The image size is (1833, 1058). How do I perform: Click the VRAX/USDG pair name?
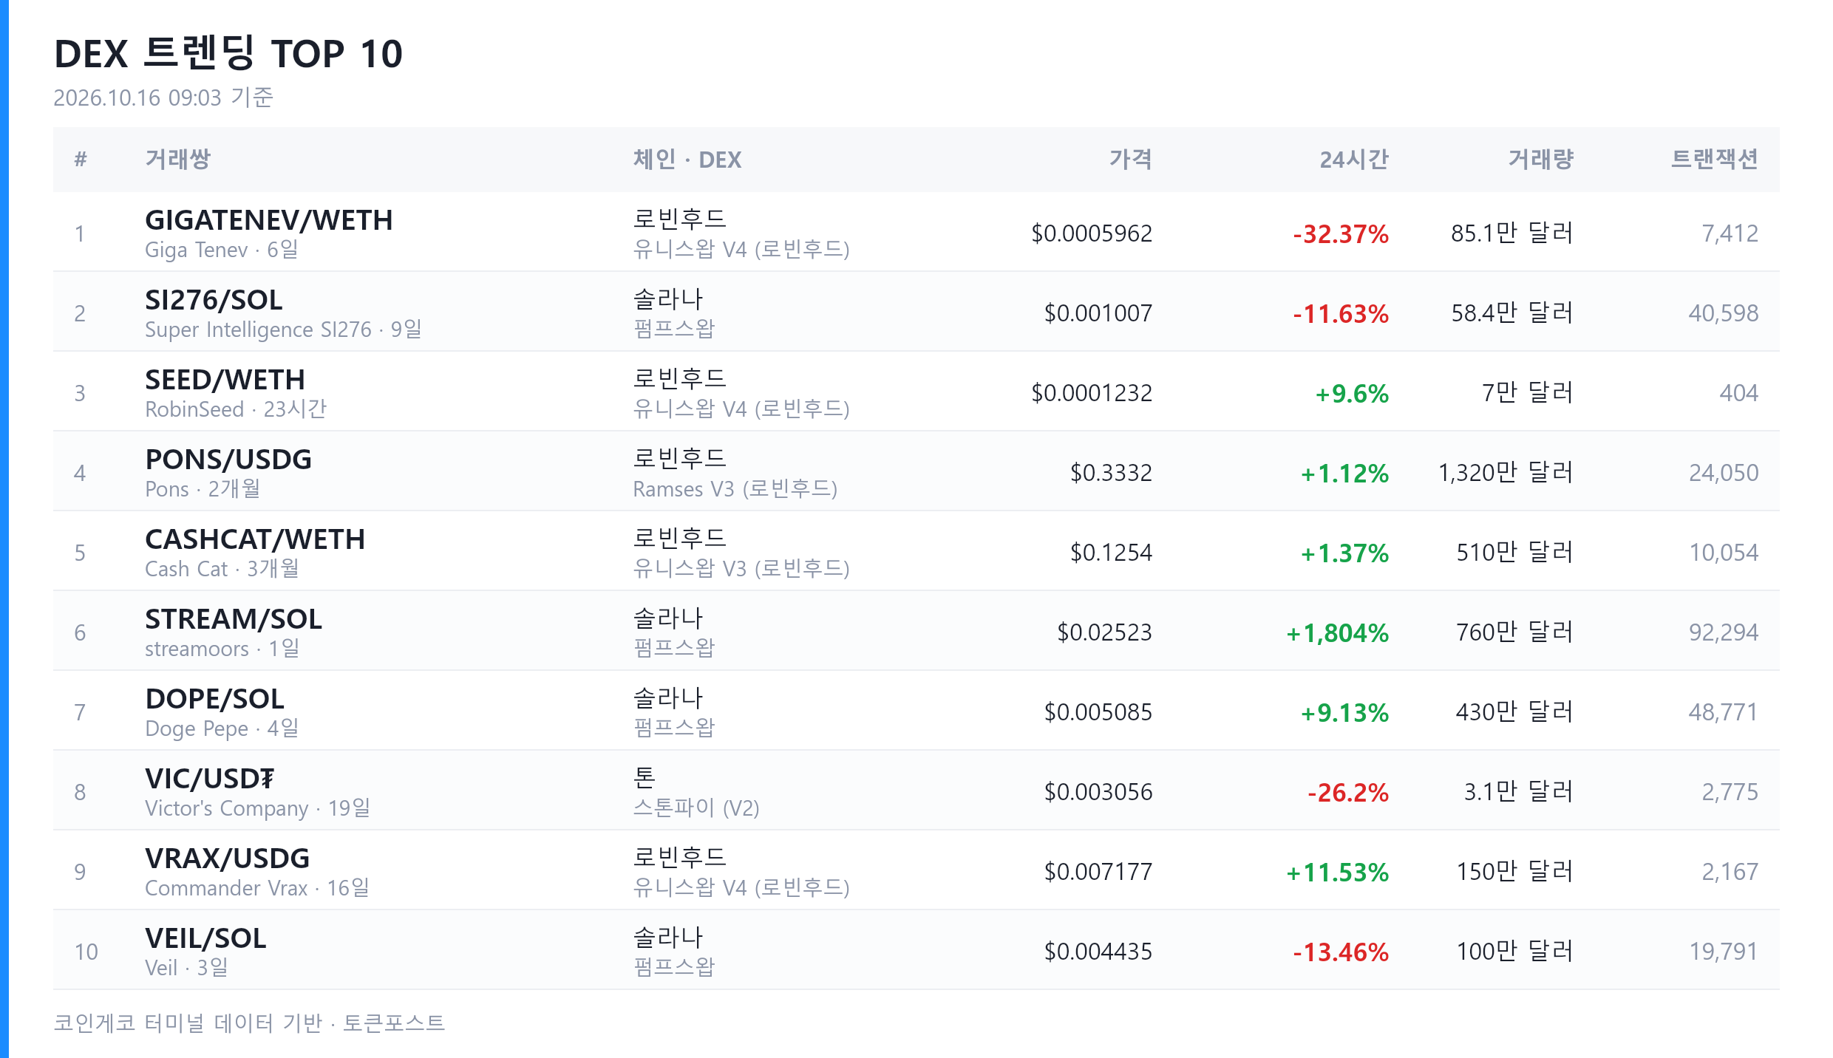(x=227, y=859)
